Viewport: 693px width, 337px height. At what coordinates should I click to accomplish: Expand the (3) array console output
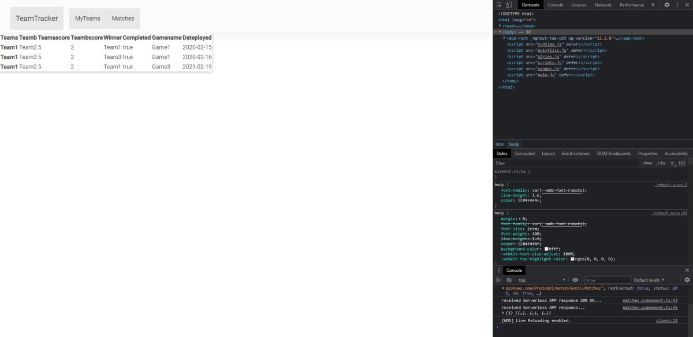point(504,312)
